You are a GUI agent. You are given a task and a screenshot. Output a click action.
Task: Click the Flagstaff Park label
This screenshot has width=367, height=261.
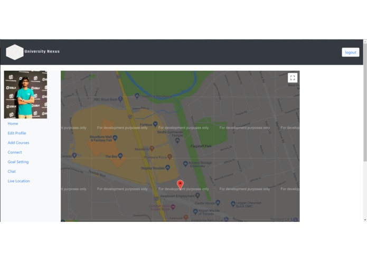(x=201, y=146)
